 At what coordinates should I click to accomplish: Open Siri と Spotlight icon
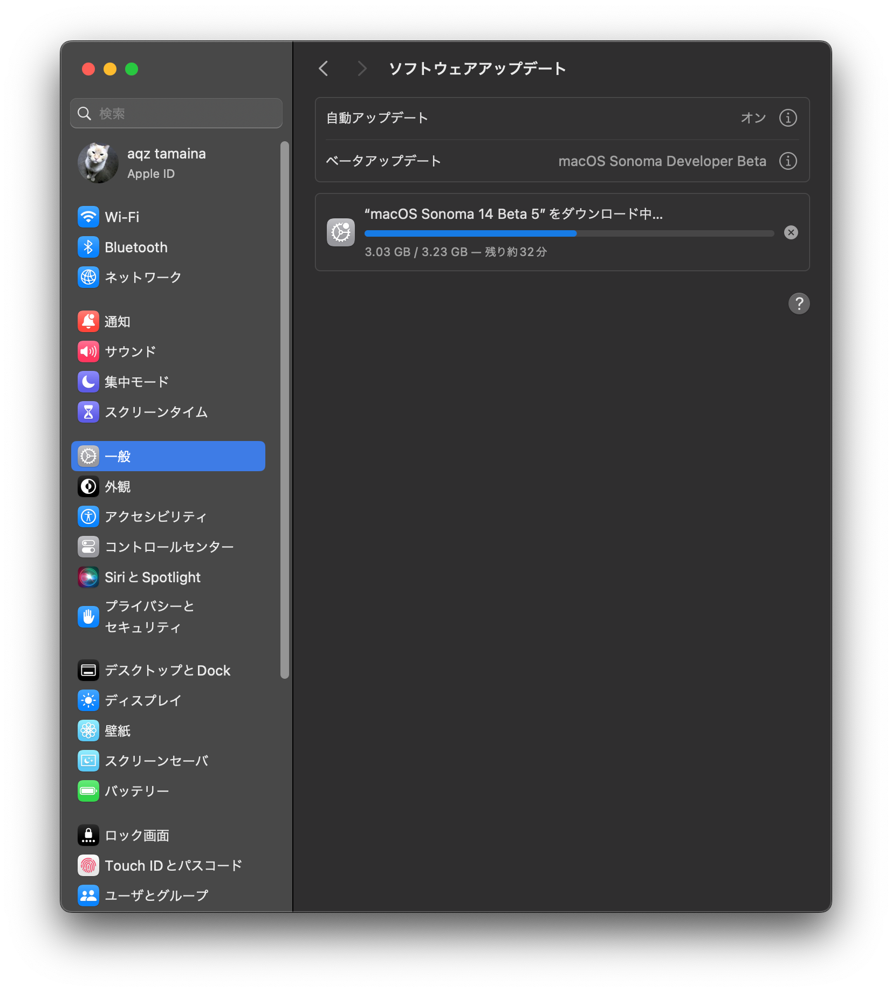88,577
